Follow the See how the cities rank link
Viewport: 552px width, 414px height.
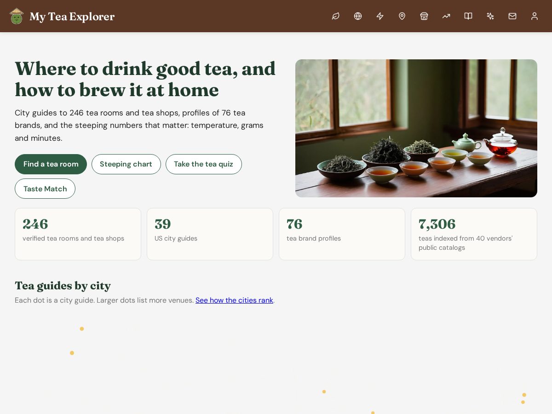click(x=234, y=300)
